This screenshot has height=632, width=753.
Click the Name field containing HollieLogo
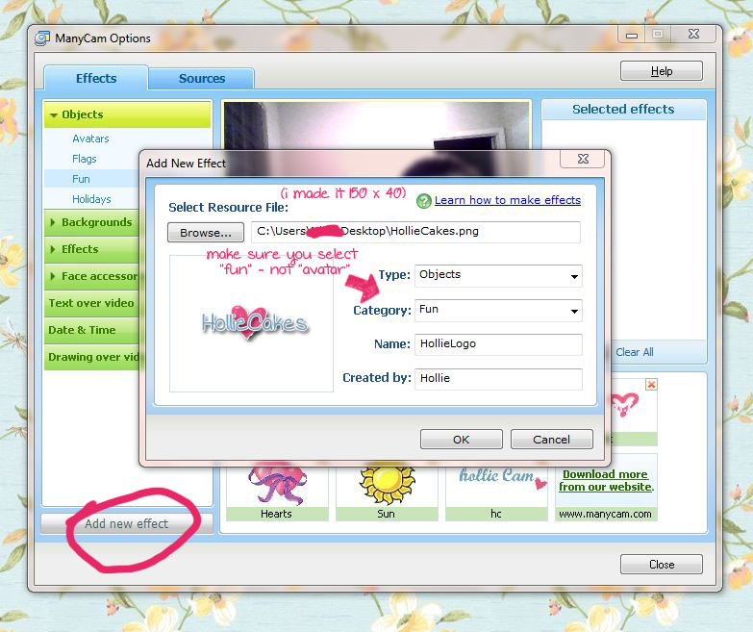(x=498, y=344)
